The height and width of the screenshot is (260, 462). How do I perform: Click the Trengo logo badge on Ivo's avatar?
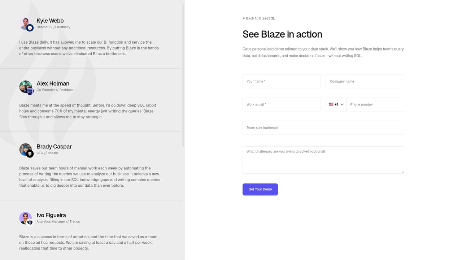pos(30,222)
